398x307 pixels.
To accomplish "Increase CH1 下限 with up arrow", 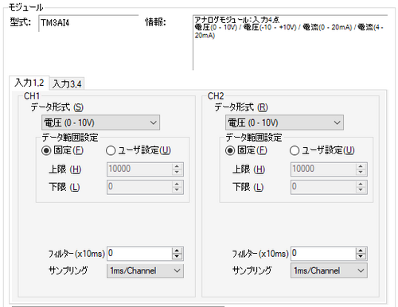I will (x=177, y=184).
